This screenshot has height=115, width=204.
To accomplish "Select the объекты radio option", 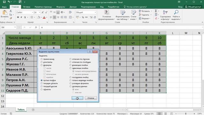I will 41,89.
